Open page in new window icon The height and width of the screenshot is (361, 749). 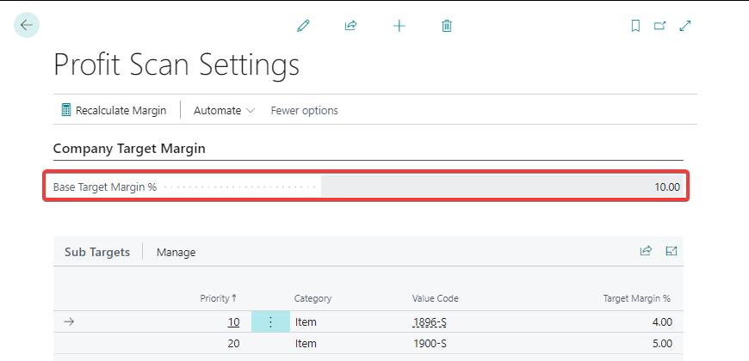(659, 26)
